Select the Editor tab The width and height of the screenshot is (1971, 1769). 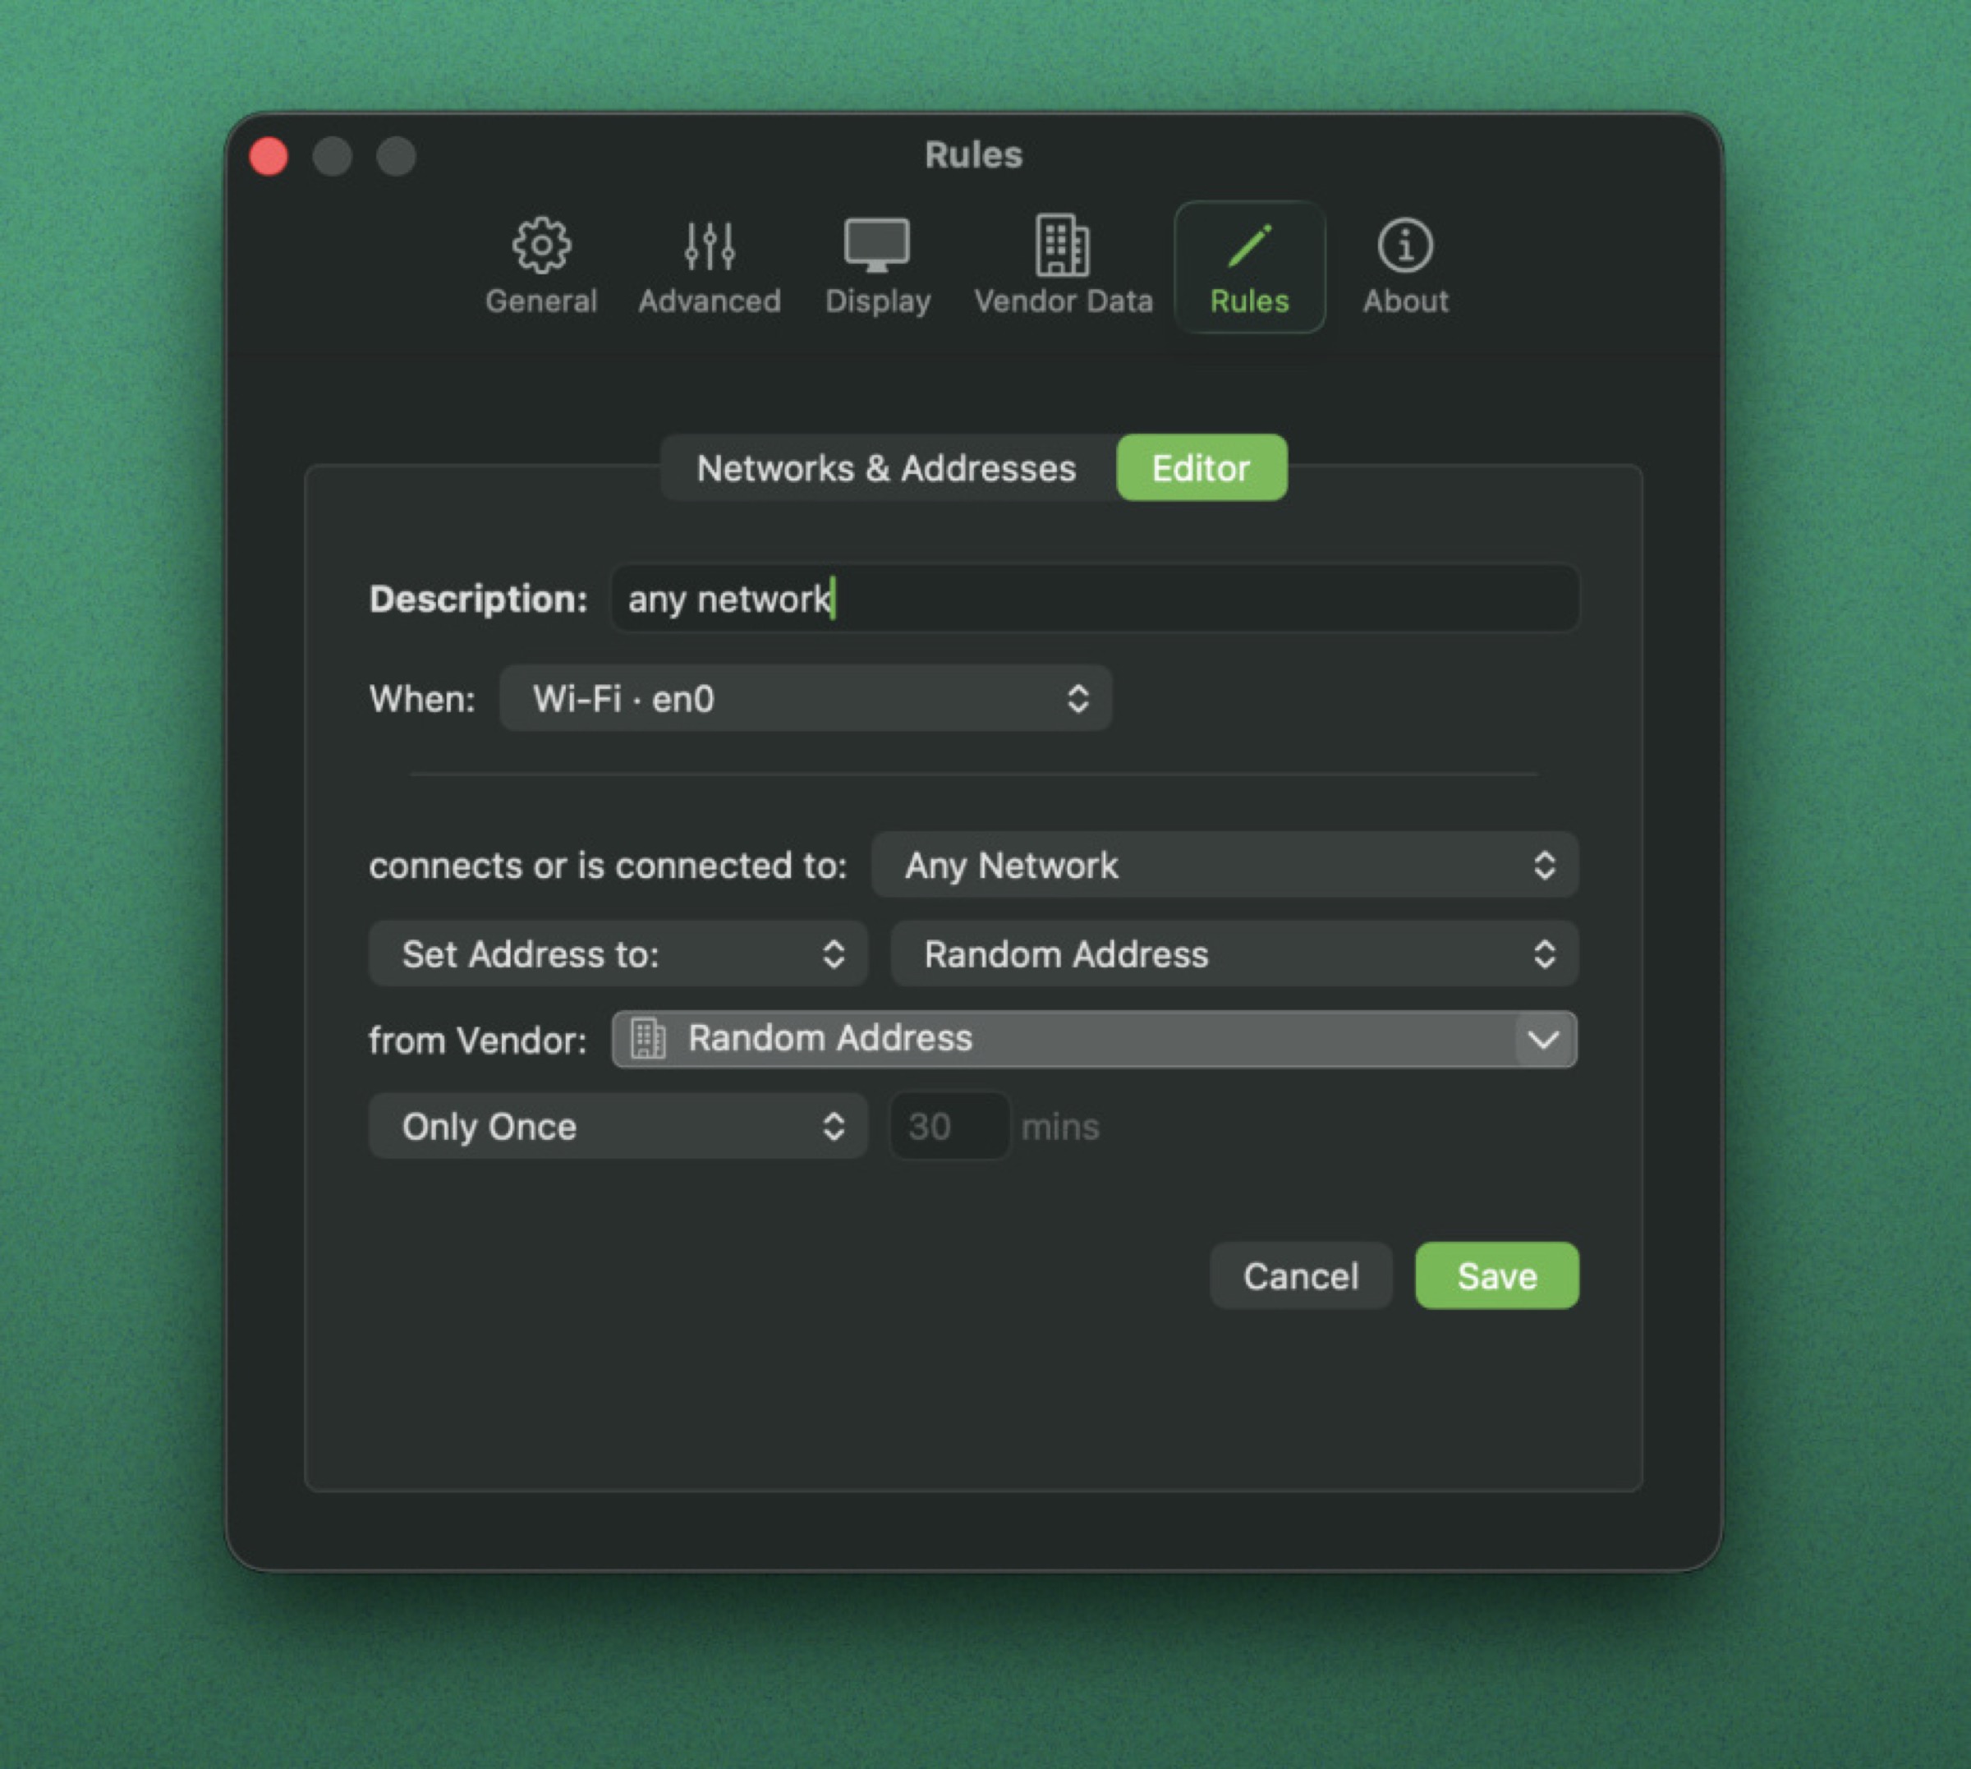coord(1201,468)
